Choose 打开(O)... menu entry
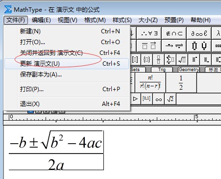Image resolution: width=221 pixels, height=179 pixels. 67,42
